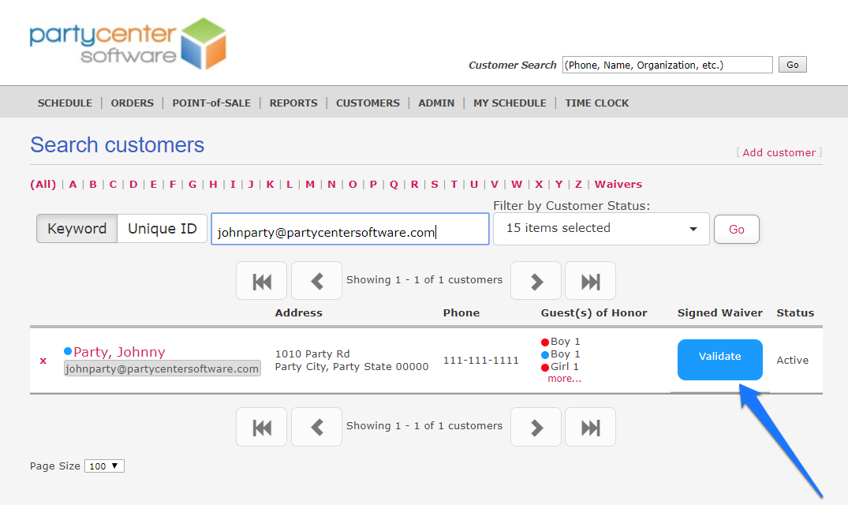Filter customers by letter K
This screenshot has height=505, width=848.
pyautogui.click(x=270, y=185)
